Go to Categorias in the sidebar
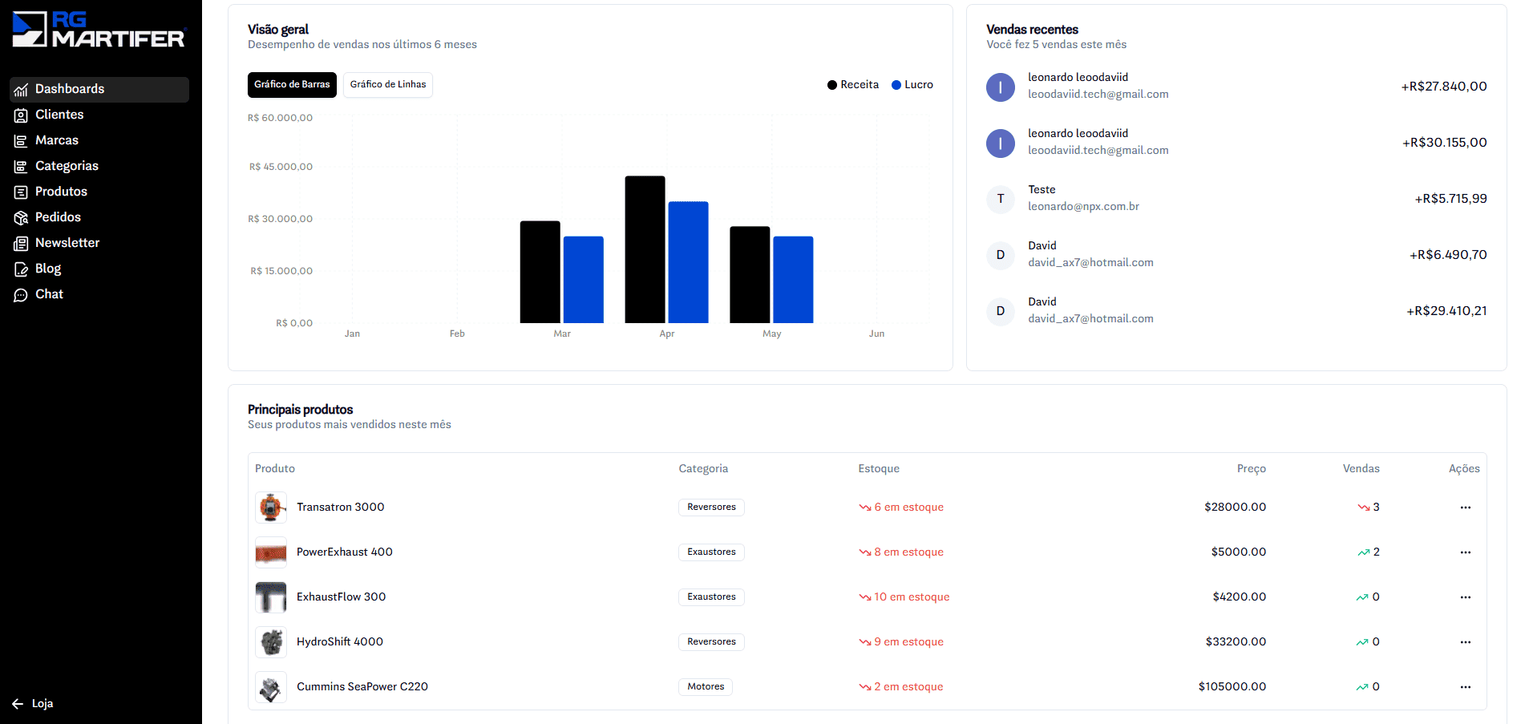The image size is (1529, 724). [x=67, y=166]
